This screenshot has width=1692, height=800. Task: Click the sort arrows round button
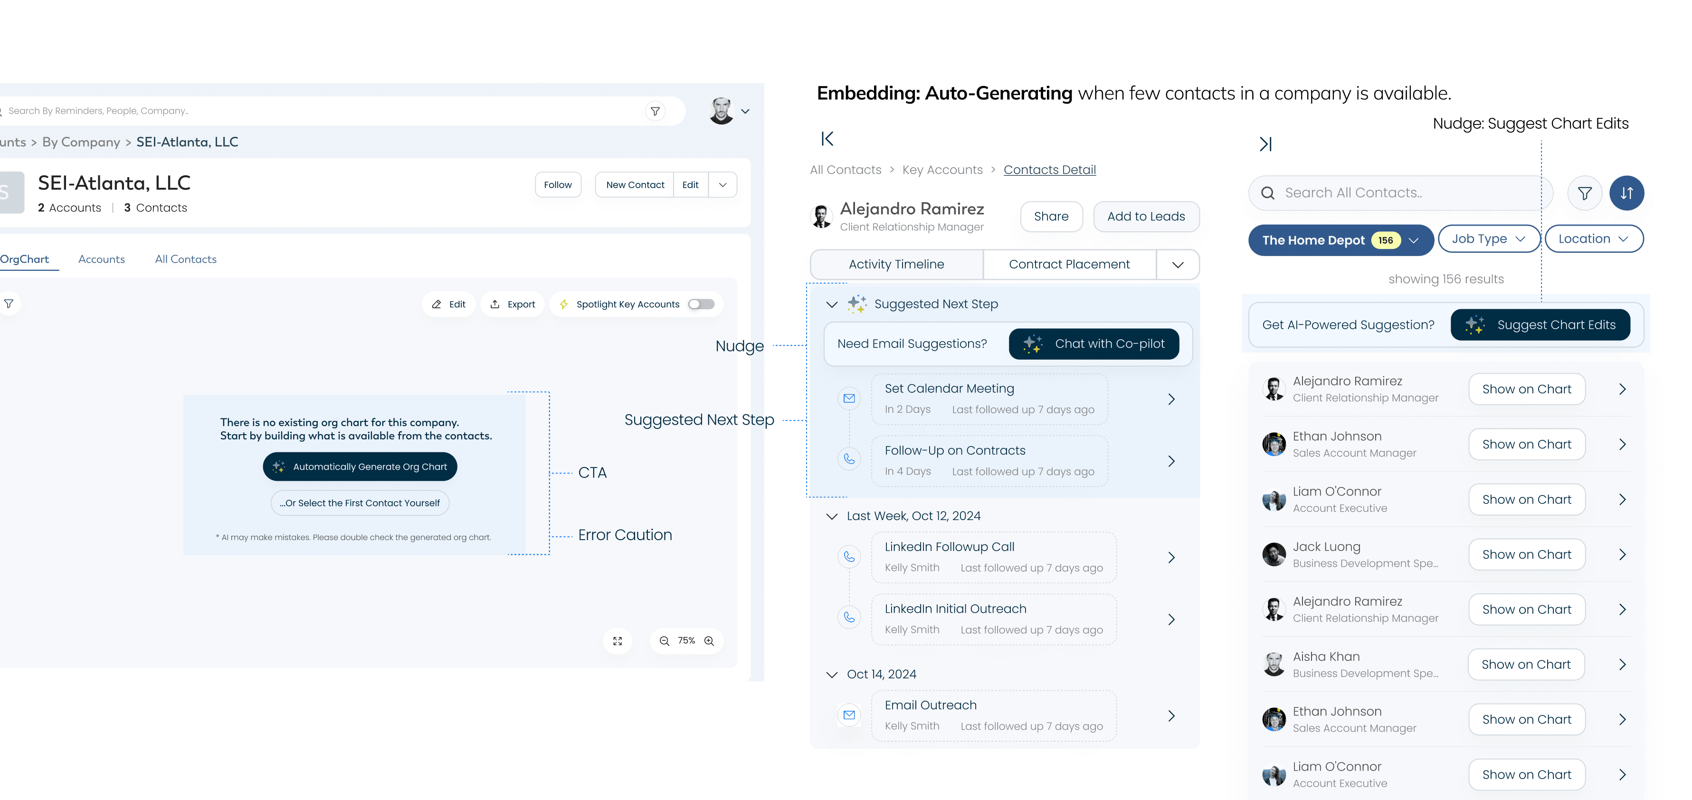pyautogui.click(x=1626, y=193)
